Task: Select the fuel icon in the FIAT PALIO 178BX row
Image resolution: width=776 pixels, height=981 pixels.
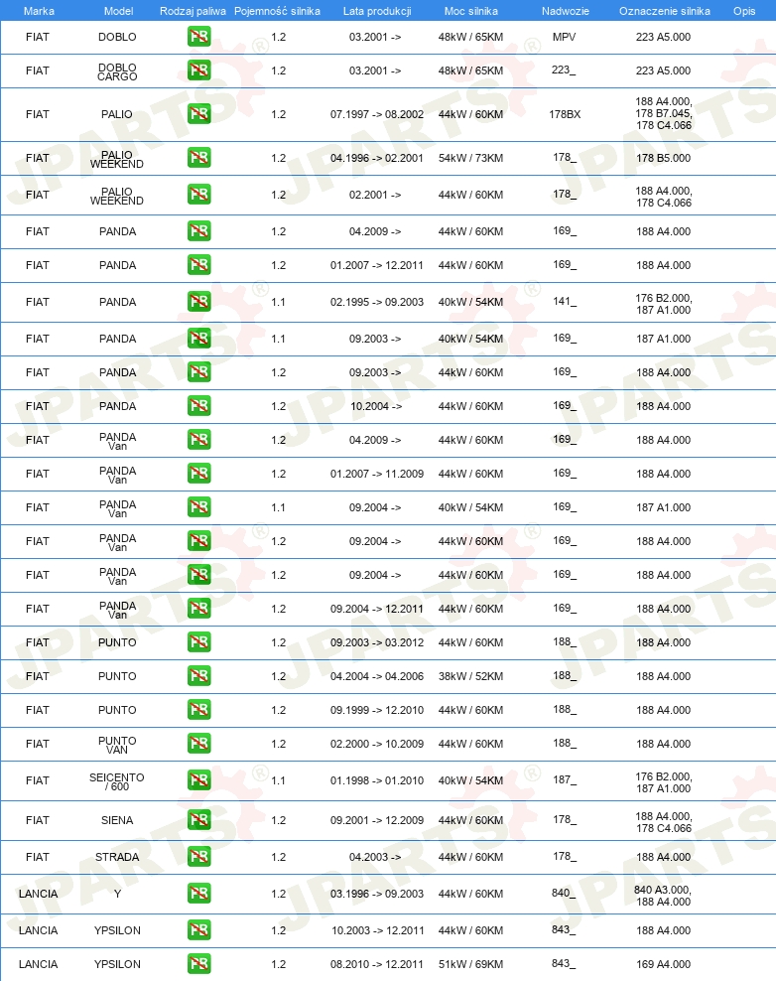Action: click(x=198, y=114)
